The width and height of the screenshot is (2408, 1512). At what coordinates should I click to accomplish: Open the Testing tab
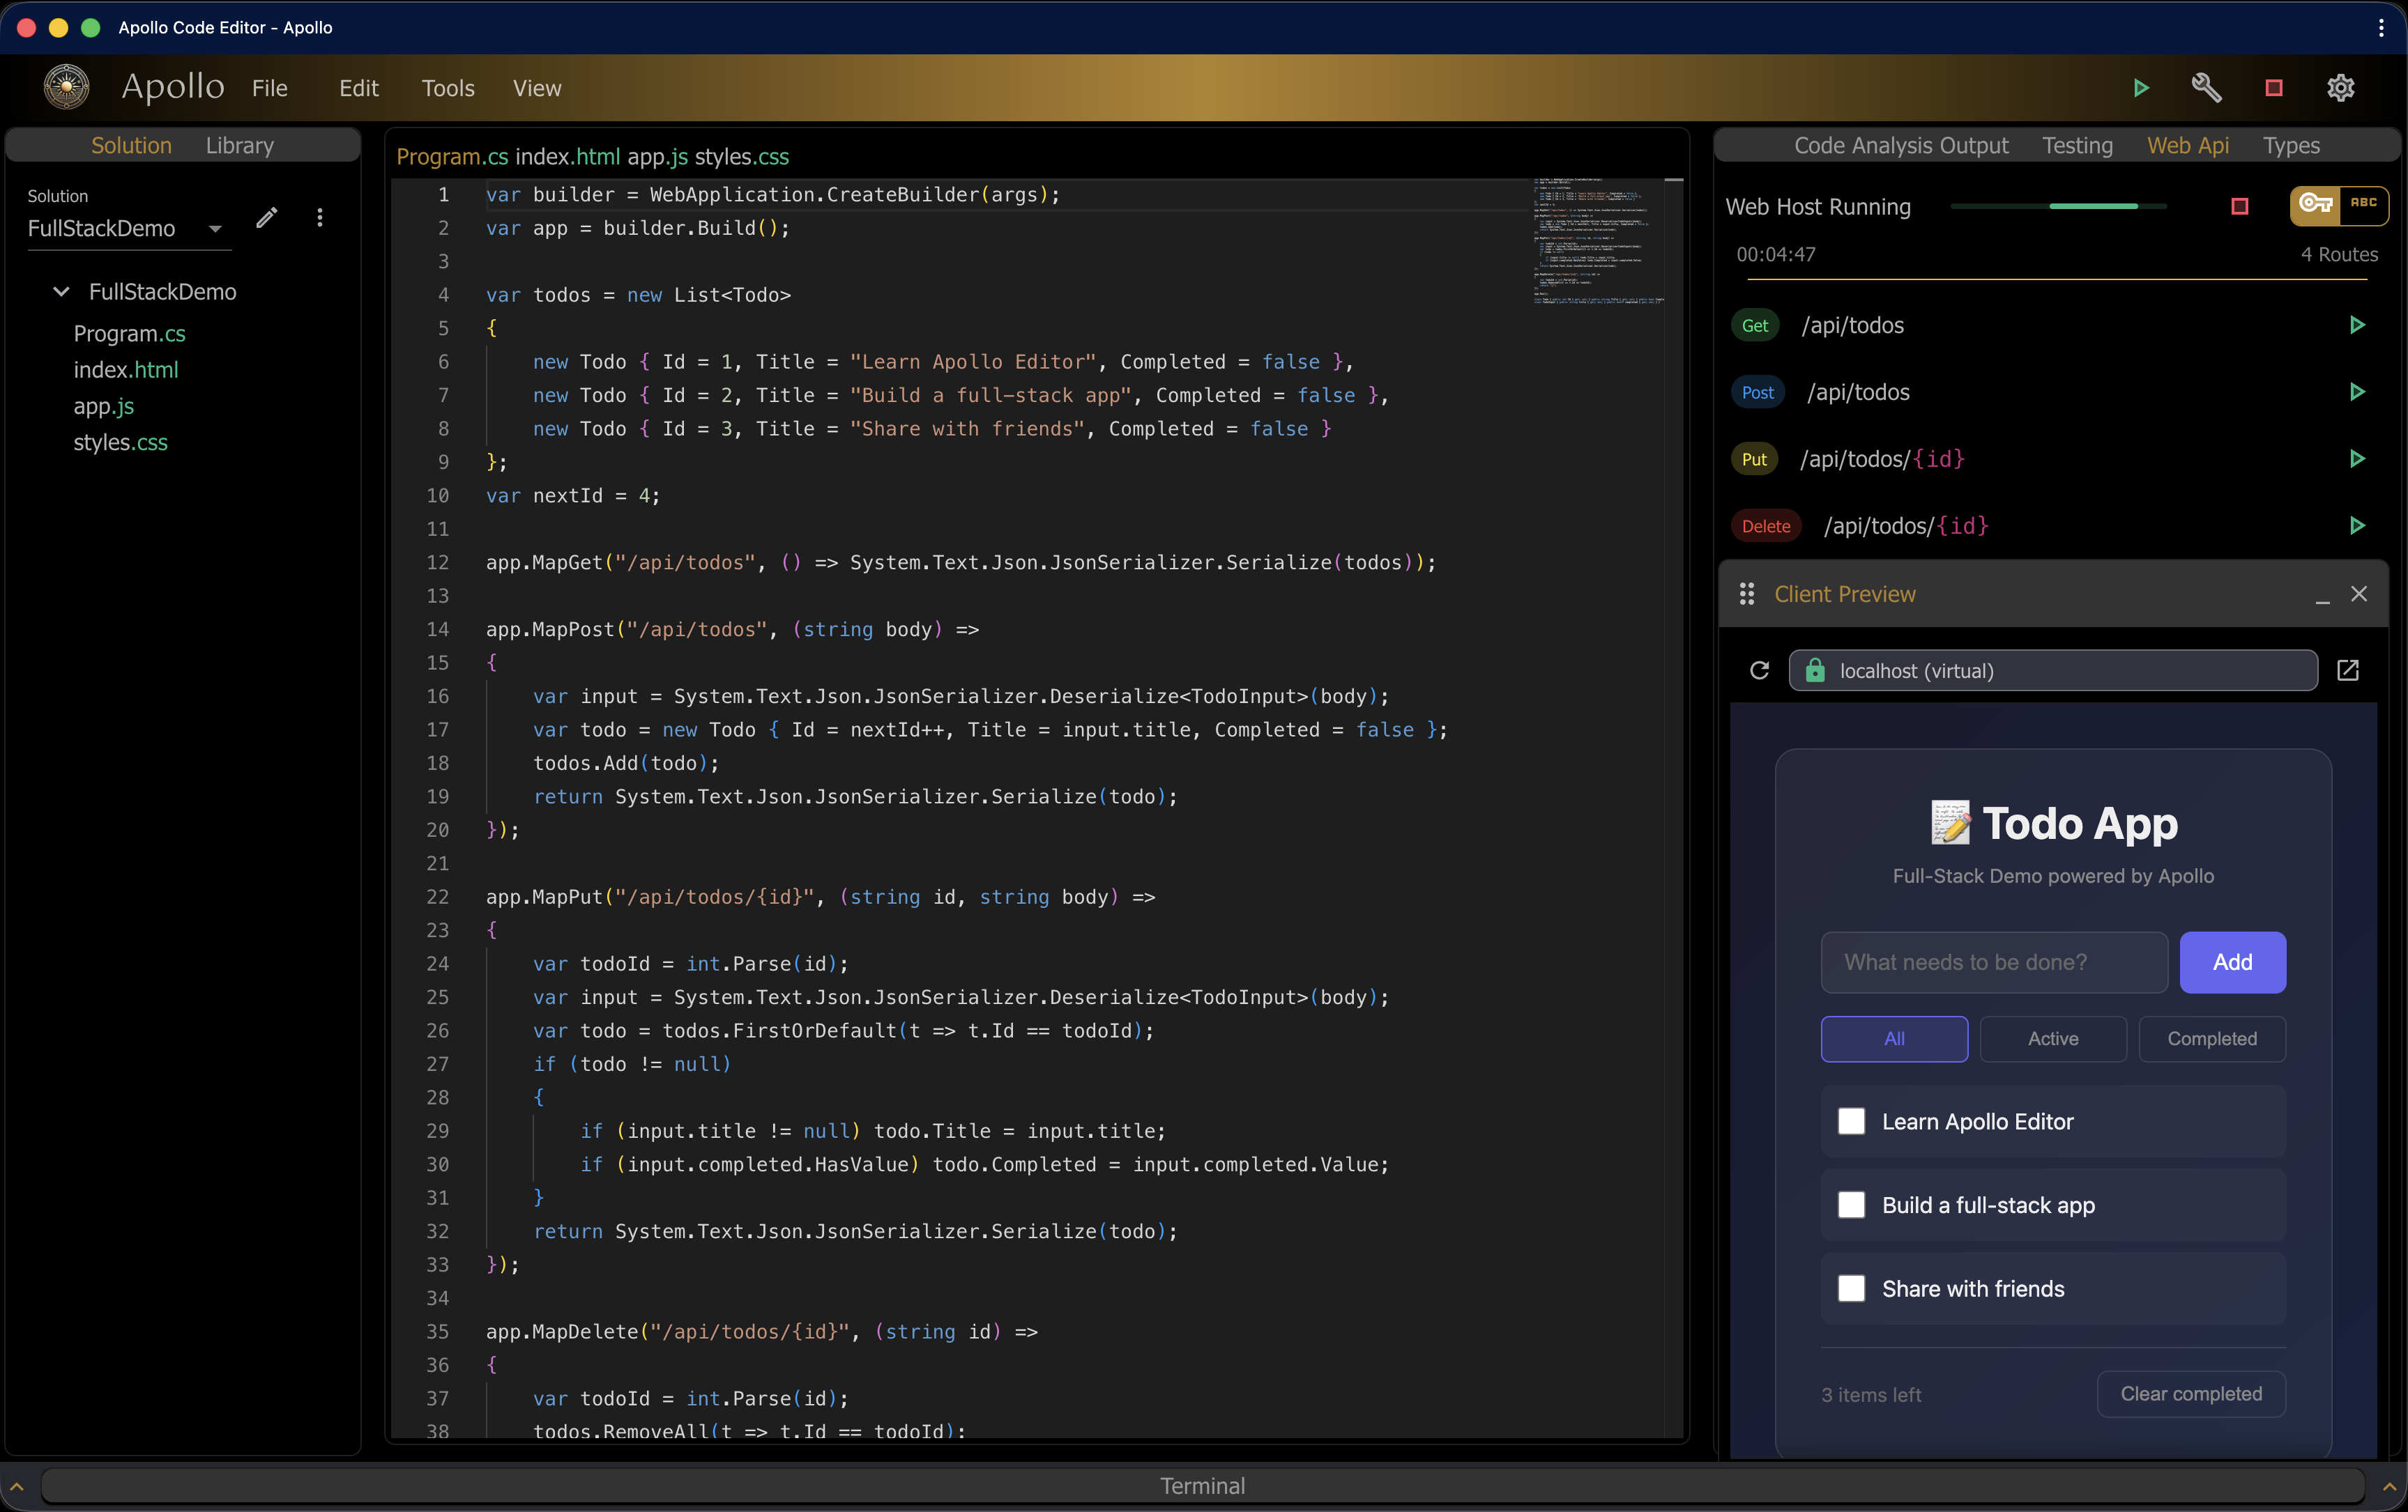click(x=2077, y=146)
